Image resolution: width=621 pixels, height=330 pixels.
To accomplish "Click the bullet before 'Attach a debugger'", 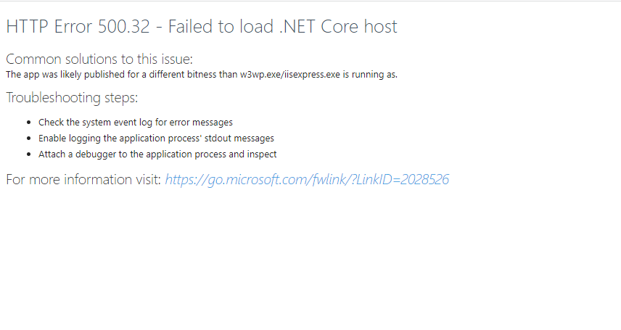I will [x=28, y=154].
